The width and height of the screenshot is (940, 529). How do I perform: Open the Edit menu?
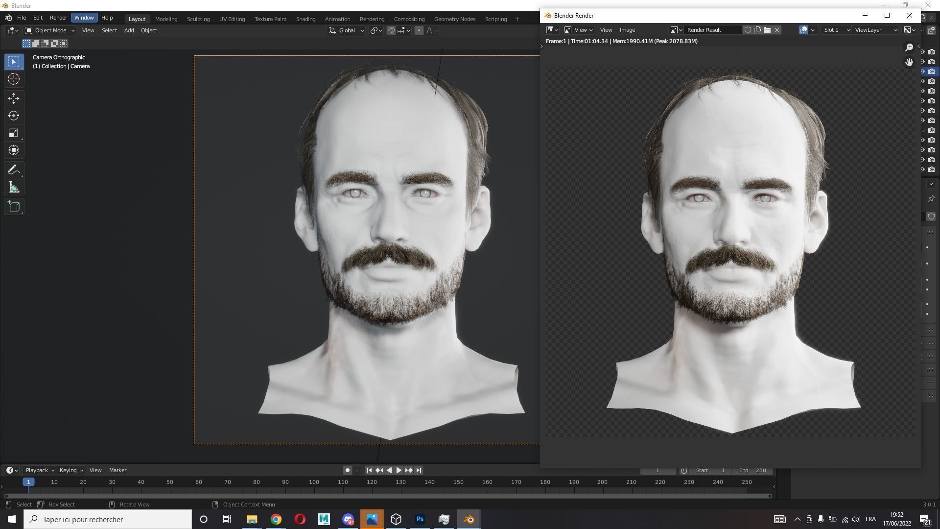click(x=38, y=18)
